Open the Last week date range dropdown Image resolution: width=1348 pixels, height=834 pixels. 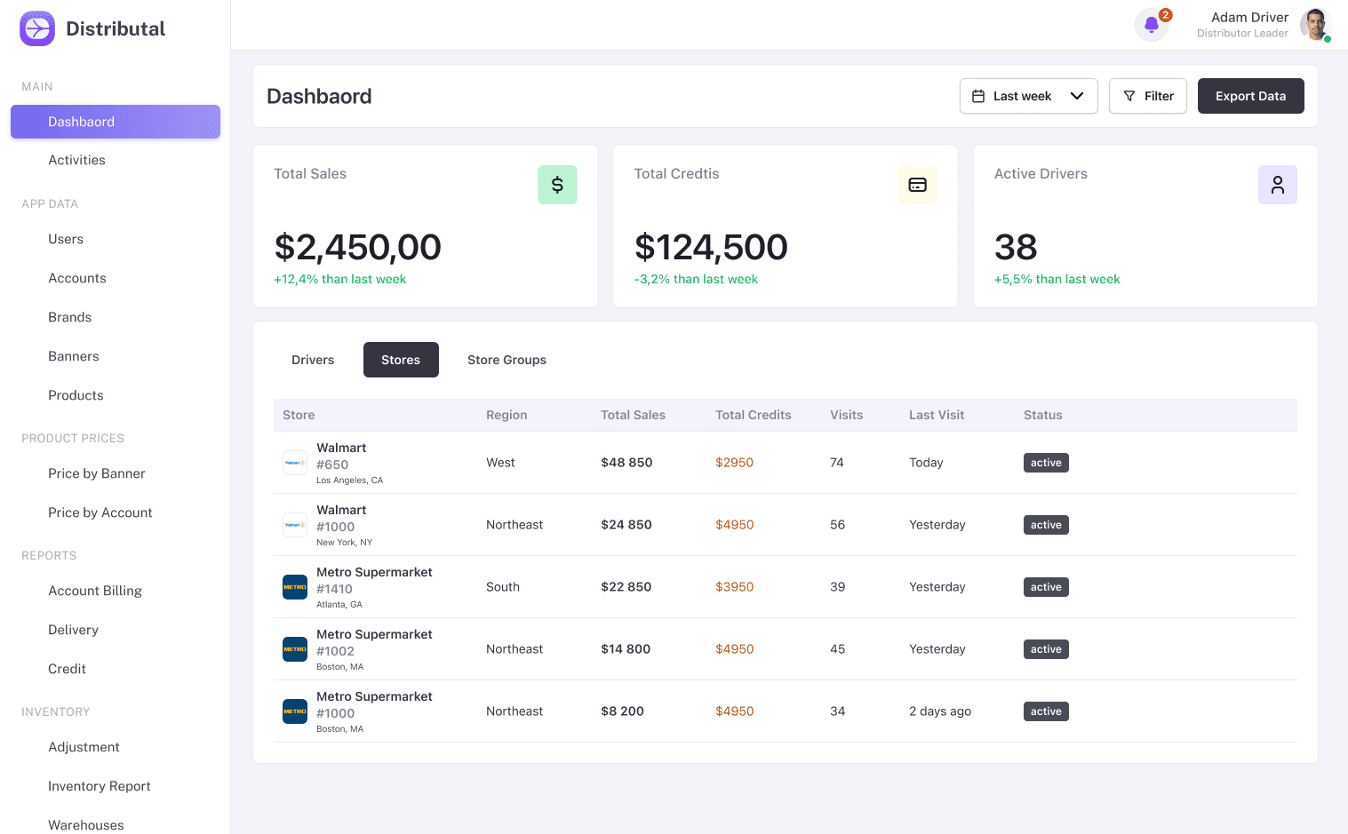(x=1028, y=95)
